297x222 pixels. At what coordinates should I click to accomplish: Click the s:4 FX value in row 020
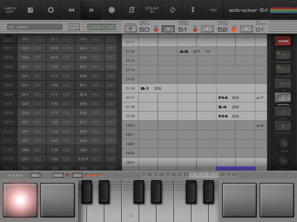tap(260, 125)
